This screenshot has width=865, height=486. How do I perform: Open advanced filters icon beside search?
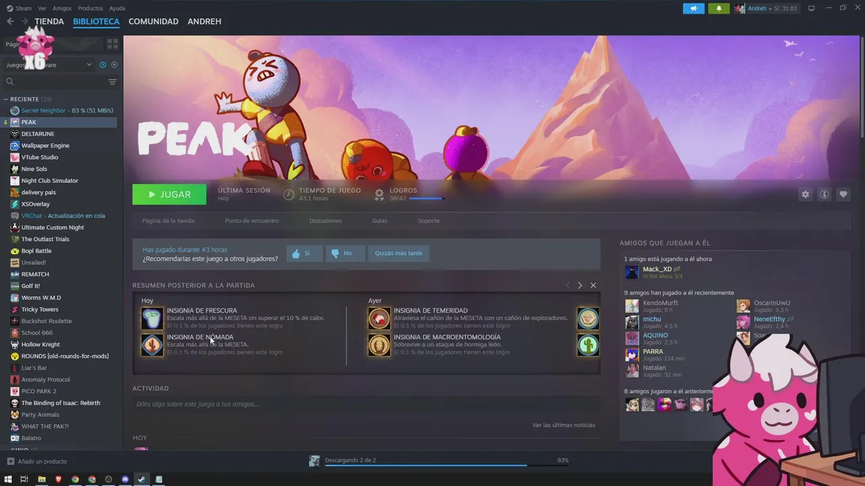[x=112, y=82]
